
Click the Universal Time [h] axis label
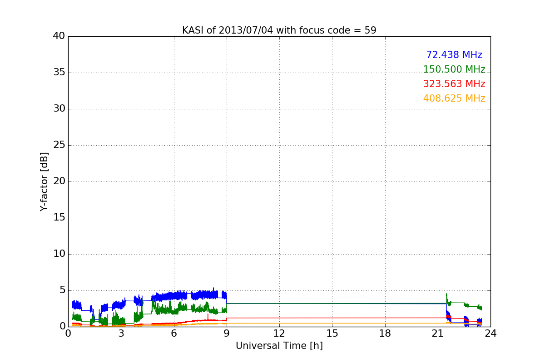279,346
